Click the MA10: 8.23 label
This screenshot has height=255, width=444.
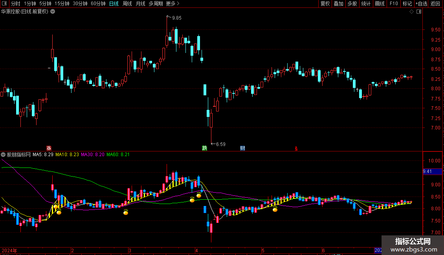[67, 155]
